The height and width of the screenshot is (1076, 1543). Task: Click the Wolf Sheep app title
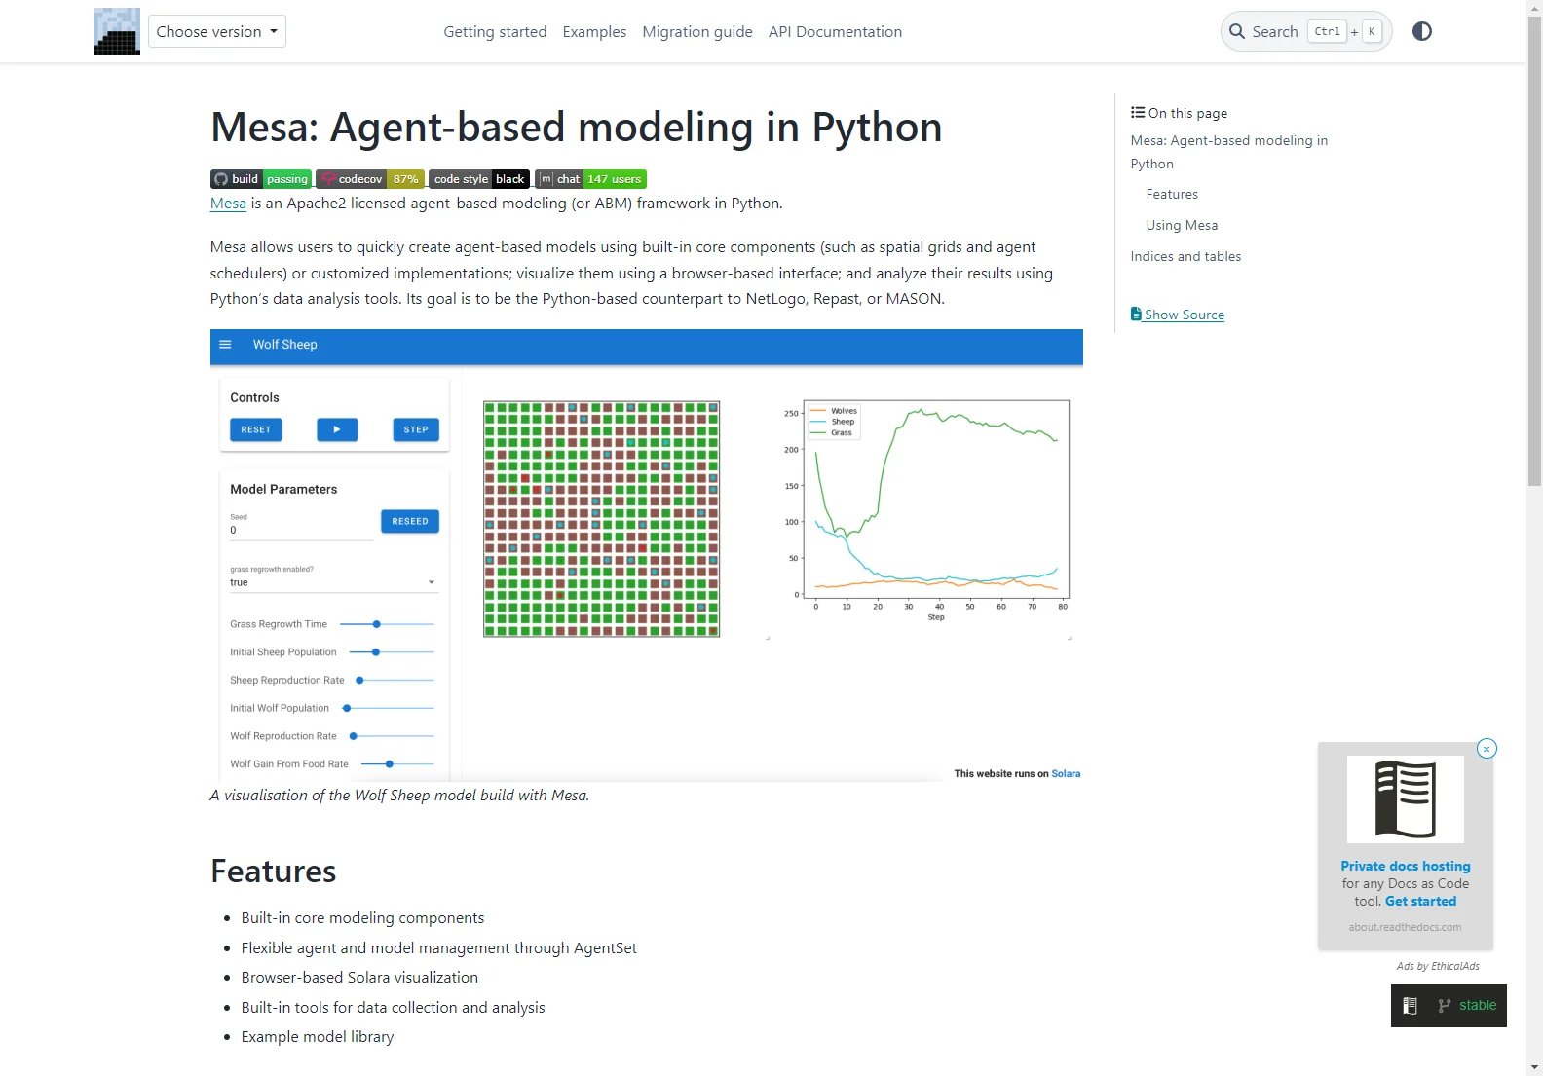click(284, 345)
